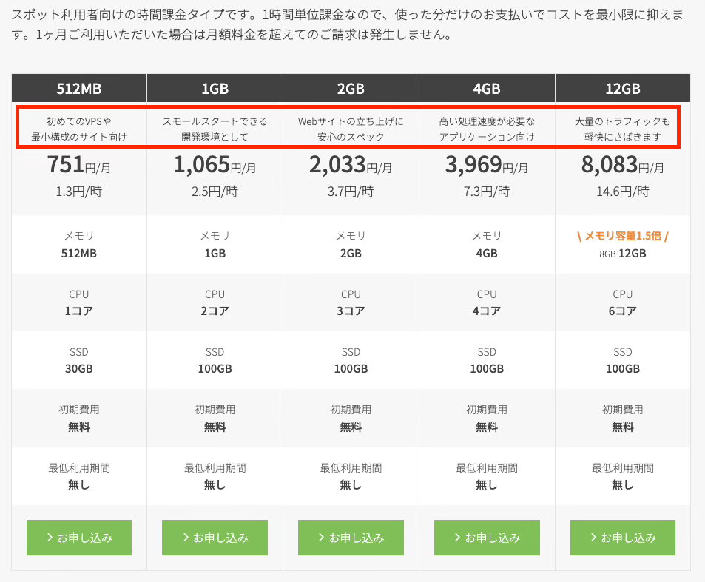This screenshot has width=705, height=582.
Task: Click お申し込み under the 1GB plan
Action: [215, 538]
